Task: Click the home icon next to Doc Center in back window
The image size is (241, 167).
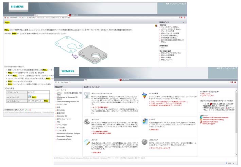Action: coord(8,18)
